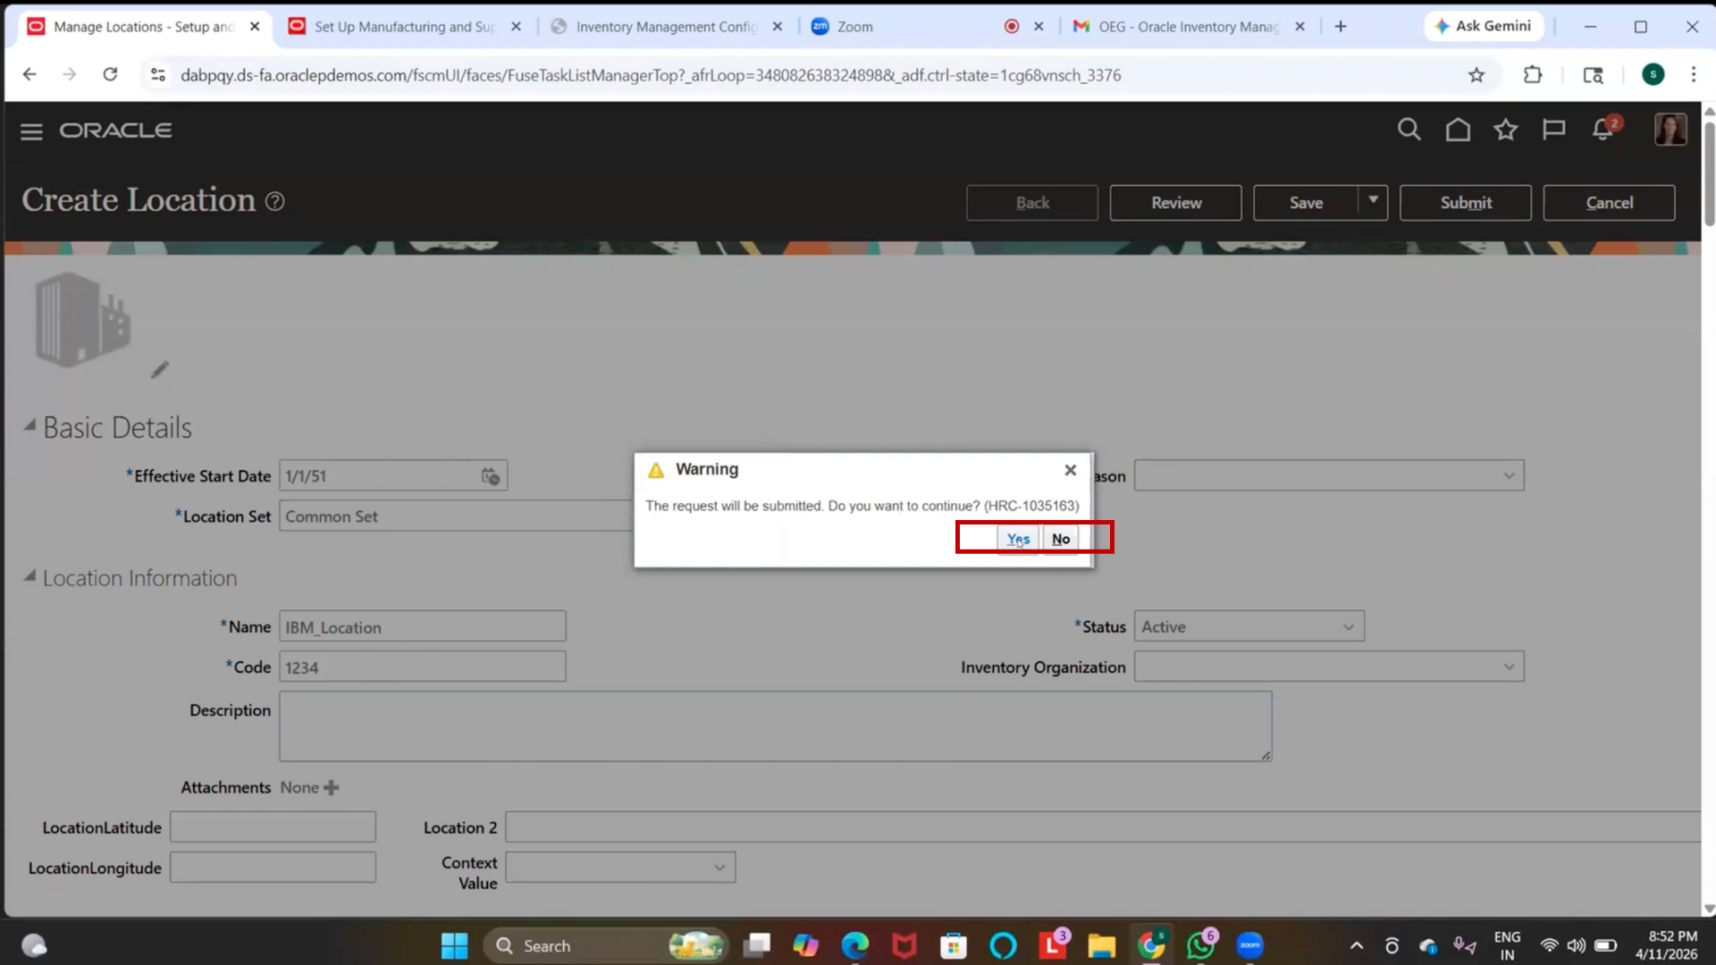Click the LocationLatitude field

pos(273,827)
